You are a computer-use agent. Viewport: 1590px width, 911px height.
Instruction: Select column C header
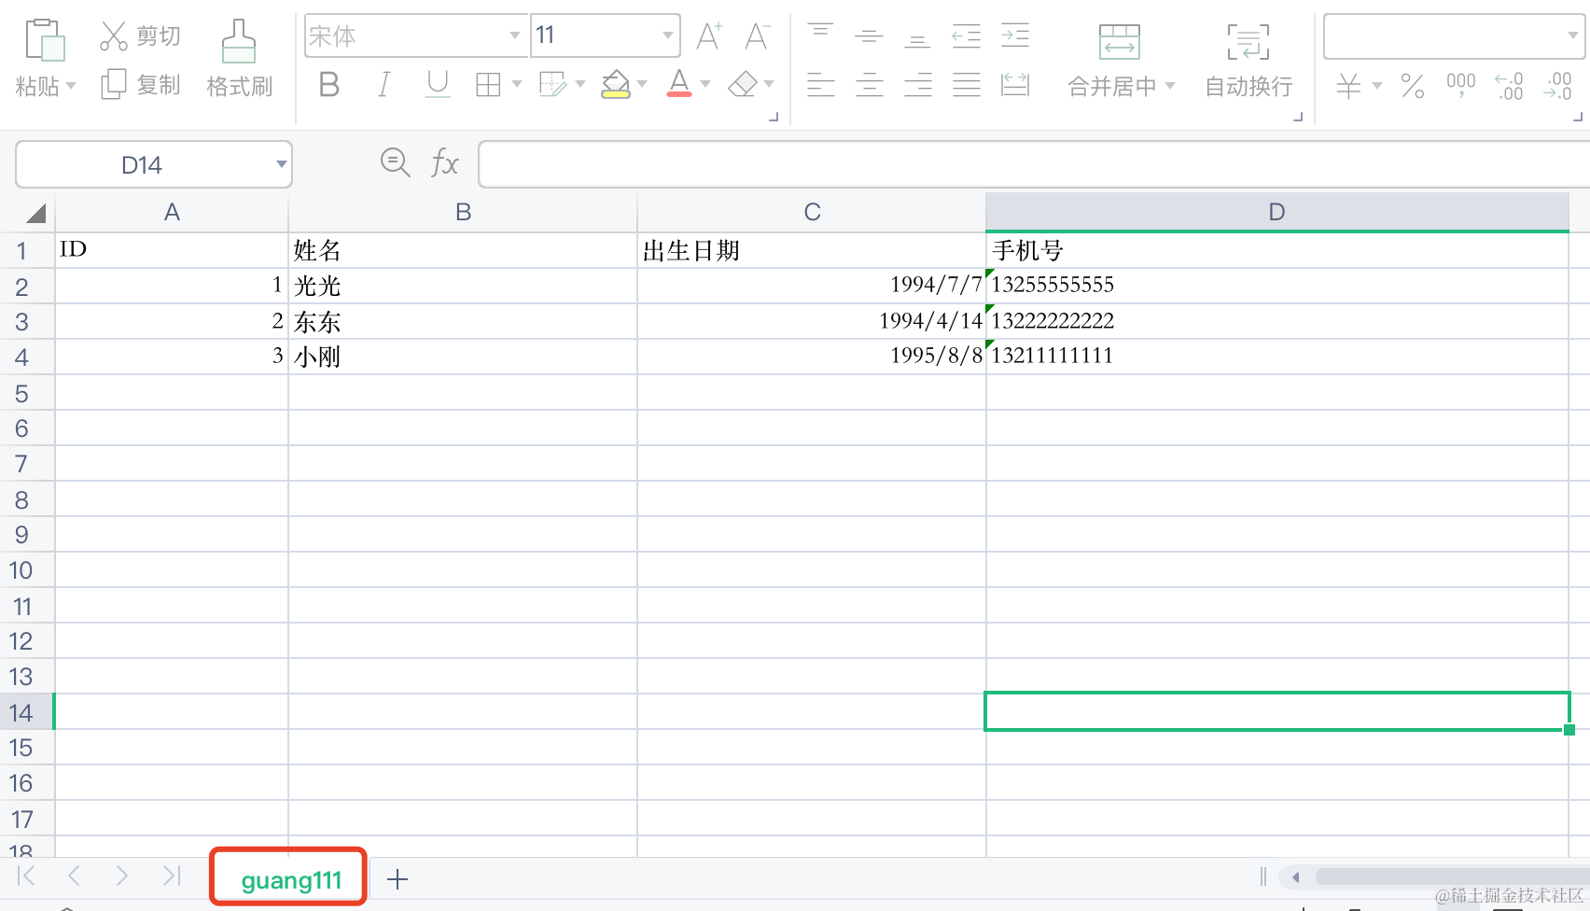[x=811, y=212]
